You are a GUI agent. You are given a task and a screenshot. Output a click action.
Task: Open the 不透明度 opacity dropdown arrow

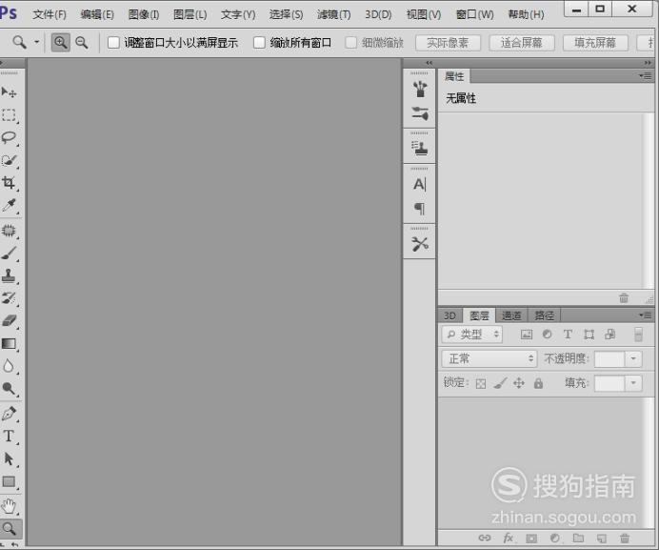coord(633,359)
